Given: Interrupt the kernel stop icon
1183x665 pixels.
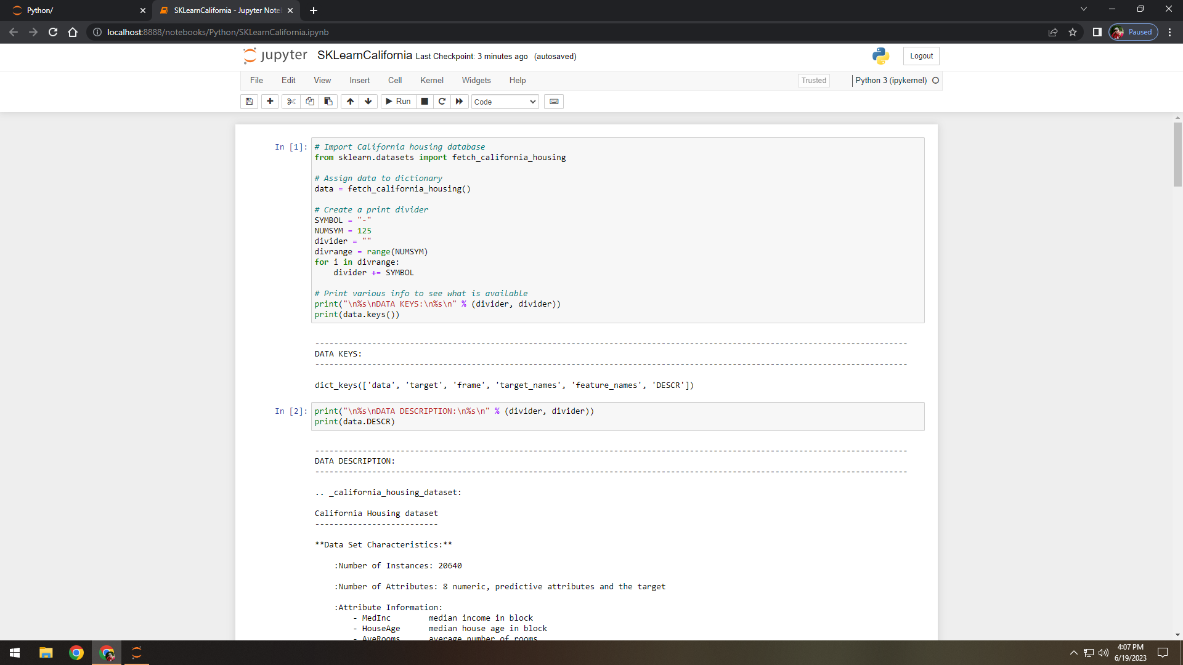Looking at the screenshot, I should [x=425, y=102].
